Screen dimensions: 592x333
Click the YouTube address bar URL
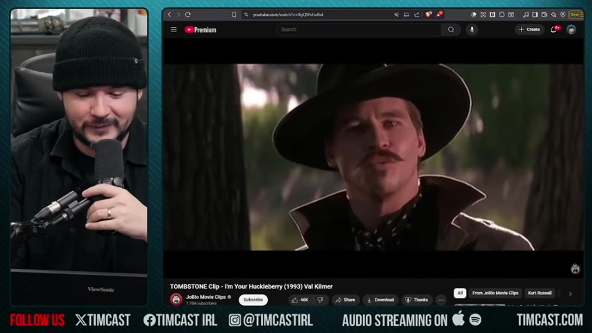tap(288, 14)
